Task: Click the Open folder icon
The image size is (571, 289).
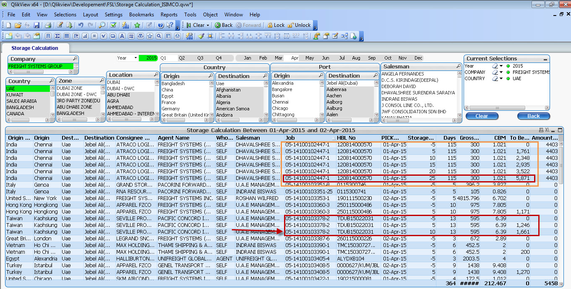Action: [x=18, y=25]
